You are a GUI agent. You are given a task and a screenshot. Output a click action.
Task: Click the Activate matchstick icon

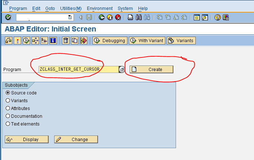[17, 41]
